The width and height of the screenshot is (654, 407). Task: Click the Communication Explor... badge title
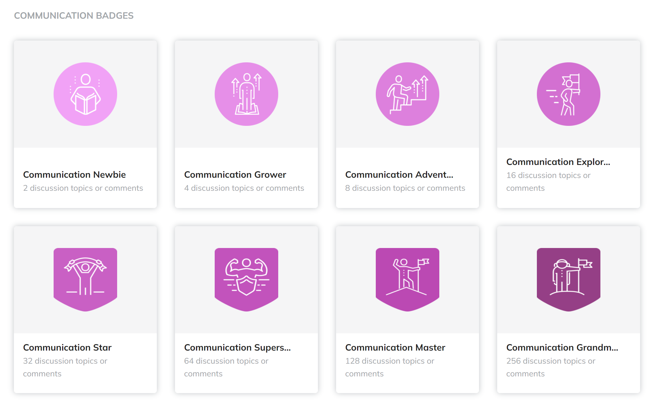tap(558, 162)
